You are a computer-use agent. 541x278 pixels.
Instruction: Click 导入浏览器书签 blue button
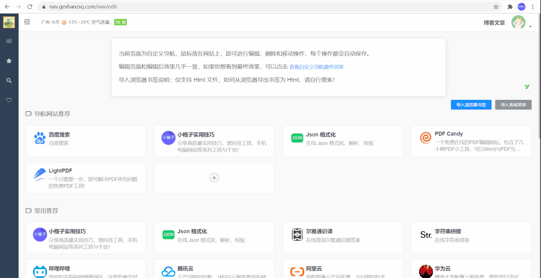pyautogui.click(x=471, y=105)
